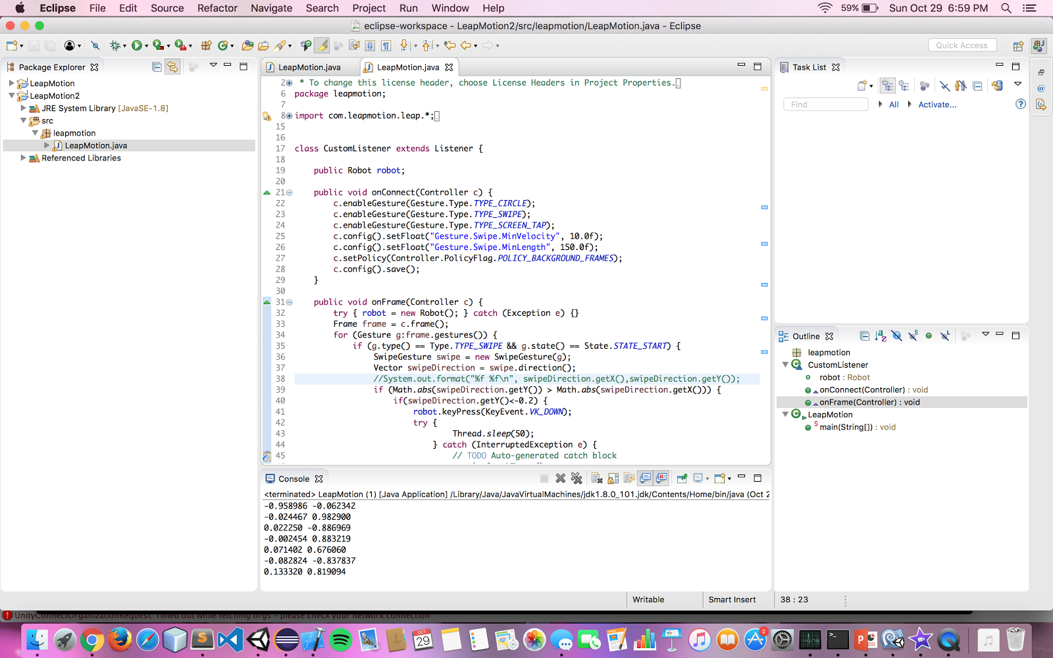The height and width of the screenshot is (658, 1053).
Task: Click Remove All Terminated Launches in Console
Action: pos(577,478)
